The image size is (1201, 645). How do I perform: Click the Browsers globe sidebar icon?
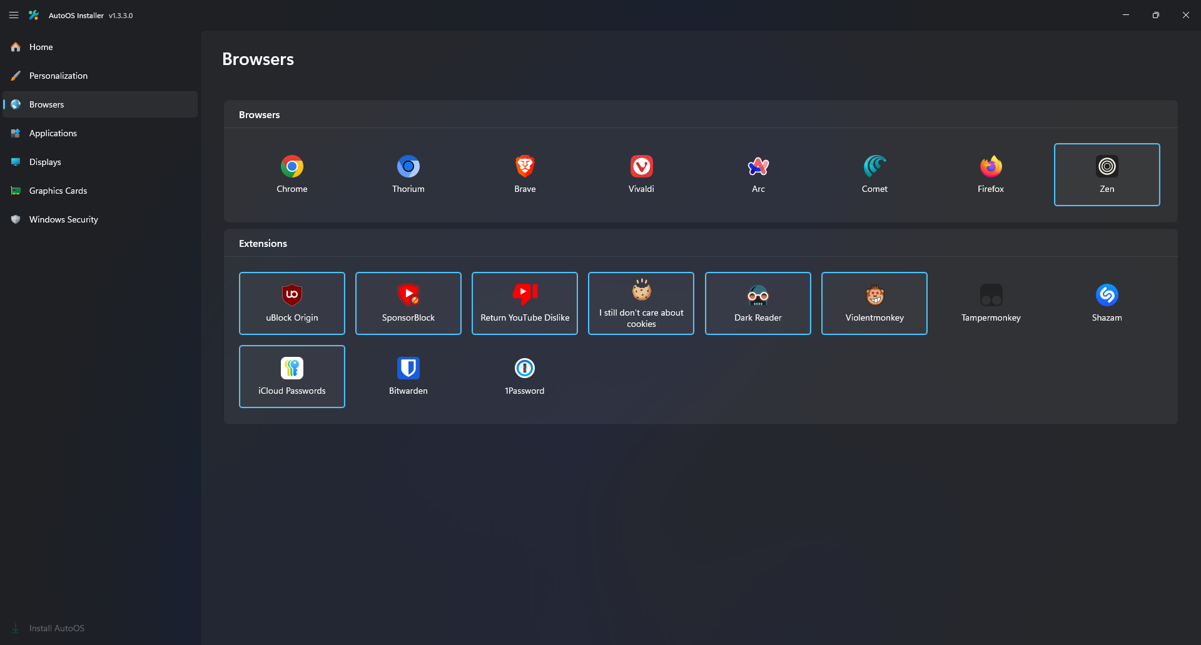point(16,104)
